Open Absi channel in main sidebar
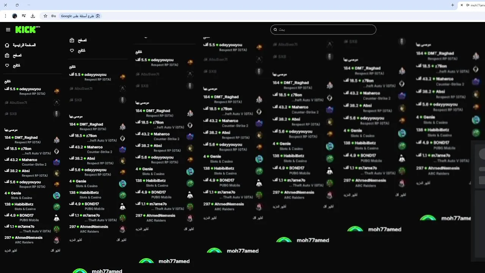Viewport: 485px width, 273px height. 32,173
